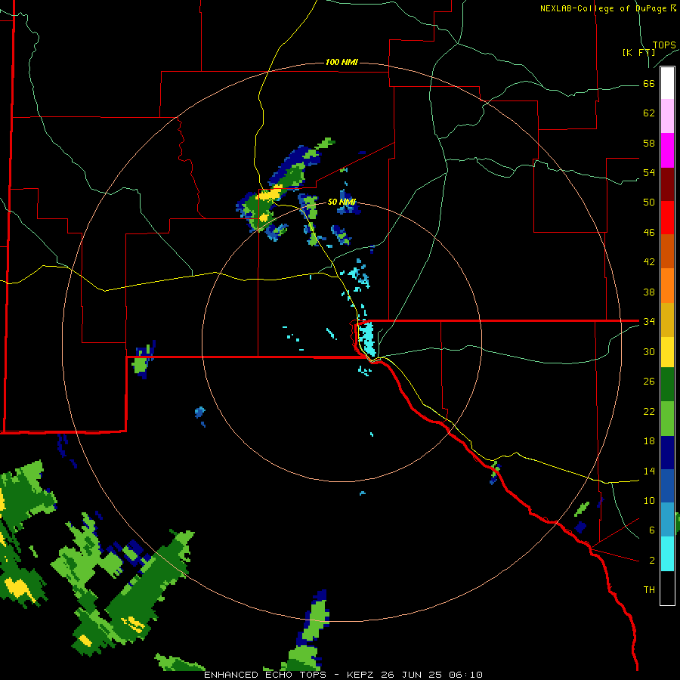Select the 62 legend value
The height and width of the screenshot is (680, 680).
[649, 113]
